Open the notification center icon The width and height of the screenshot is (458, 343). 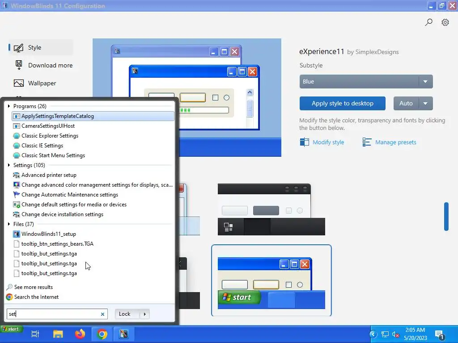click(439, 335)
